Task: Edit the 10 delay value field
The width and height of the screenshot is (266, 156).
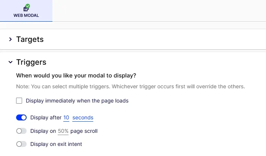Action: tap(66, 117)
